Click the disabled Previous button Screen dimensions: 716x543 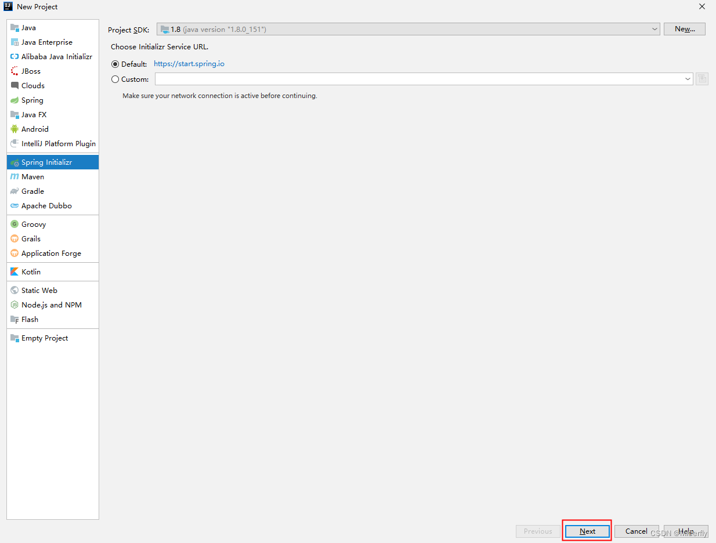tap(538, 531)
